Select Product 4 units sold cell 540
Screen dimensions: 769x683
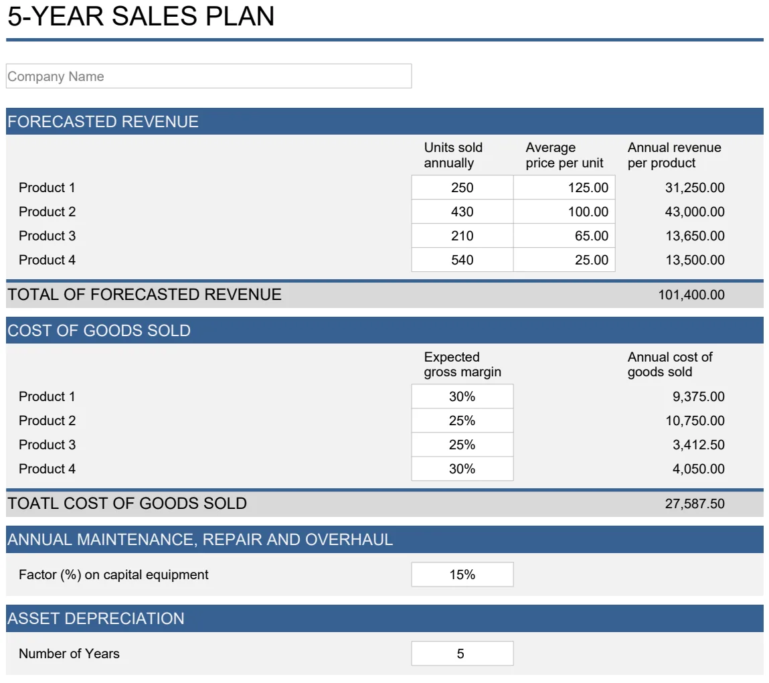point(462,260)
